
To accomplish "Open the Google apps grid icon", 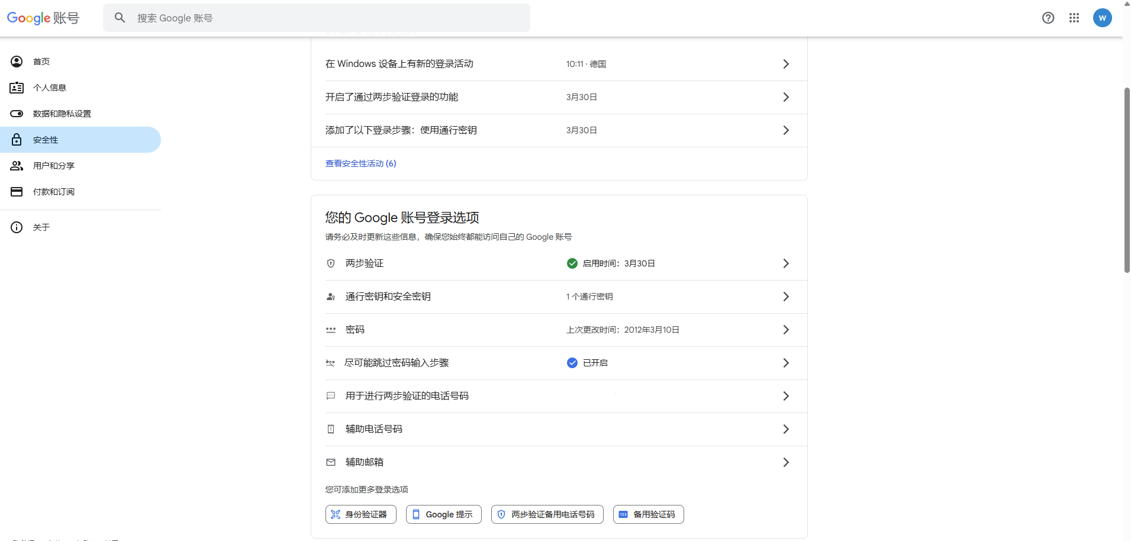I will point(1074,18).
